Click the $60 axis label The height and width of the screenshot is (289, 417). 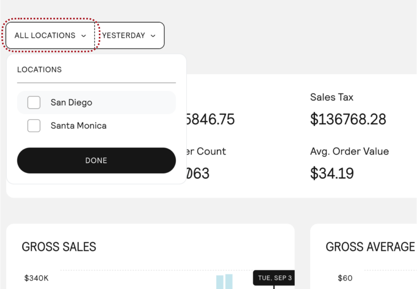(345, 278)
